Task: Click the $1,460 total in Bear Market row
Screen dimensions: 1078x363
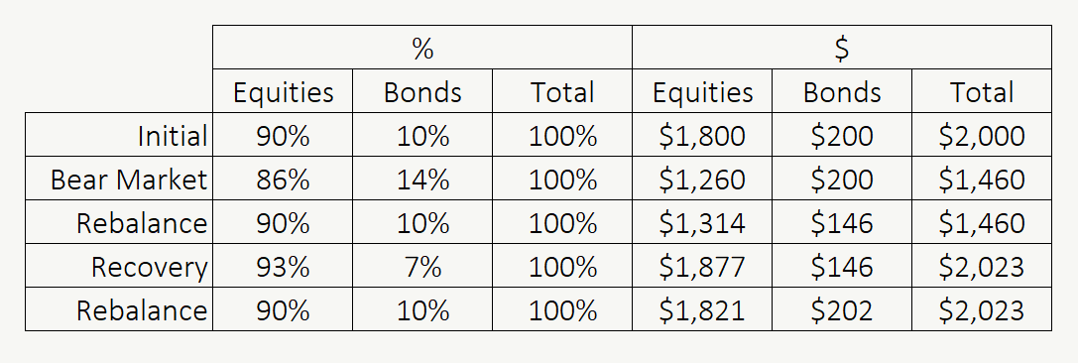Action: (x=982, y=179)
